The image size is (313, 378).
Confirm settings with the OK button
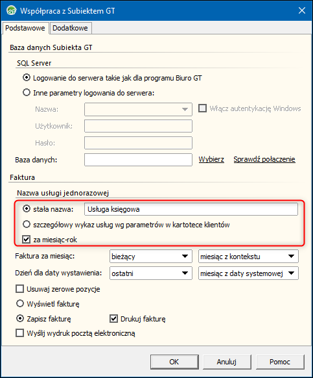click(x=174, y=362)
